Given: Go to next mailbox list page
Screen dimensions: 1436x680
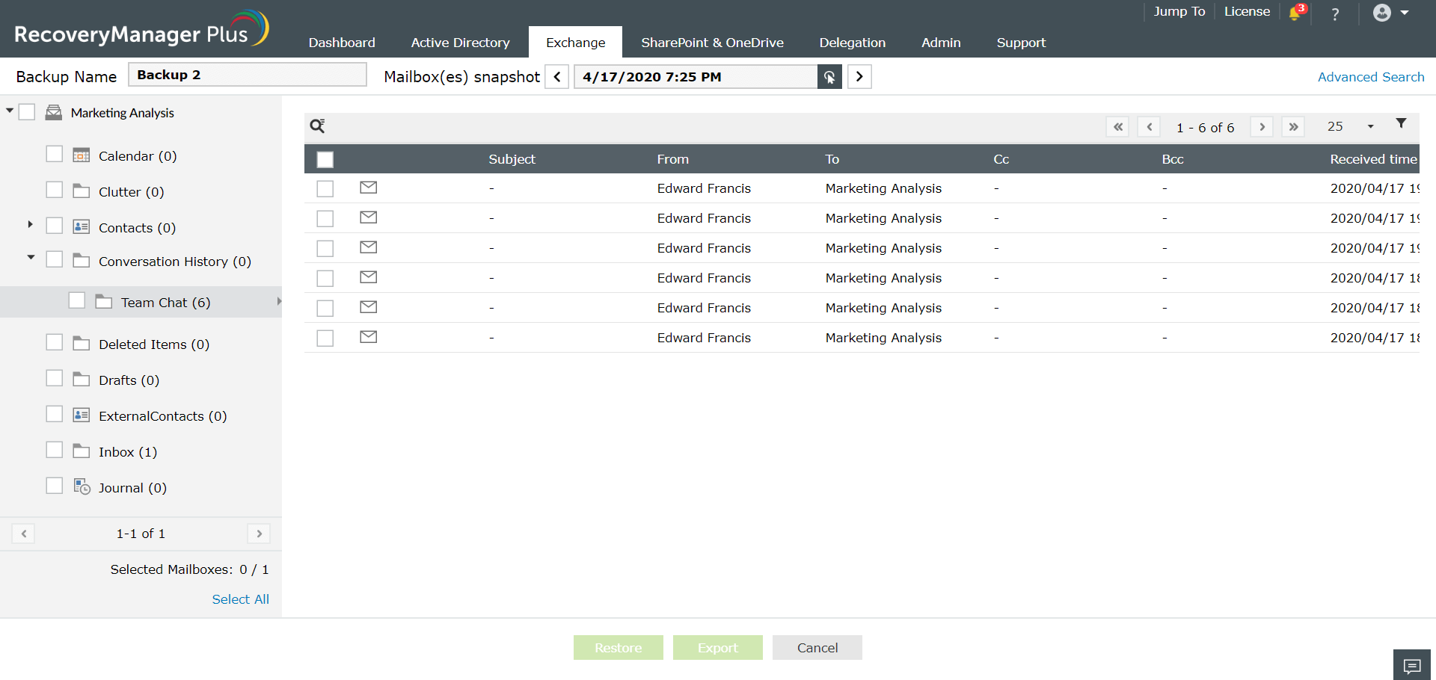Looking at the screenshot, I should (259, 534).
